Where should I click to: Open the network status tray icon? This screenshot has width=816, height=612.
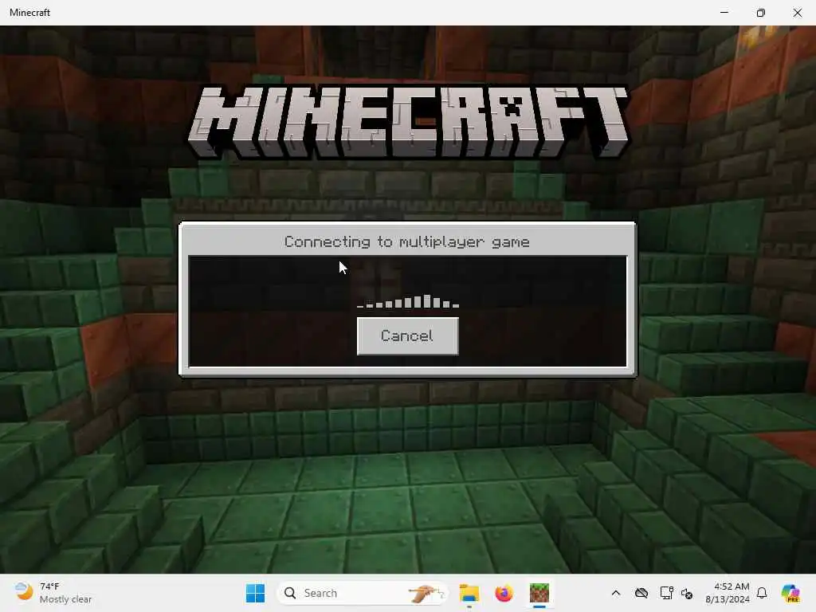click(x=666, y=593)
